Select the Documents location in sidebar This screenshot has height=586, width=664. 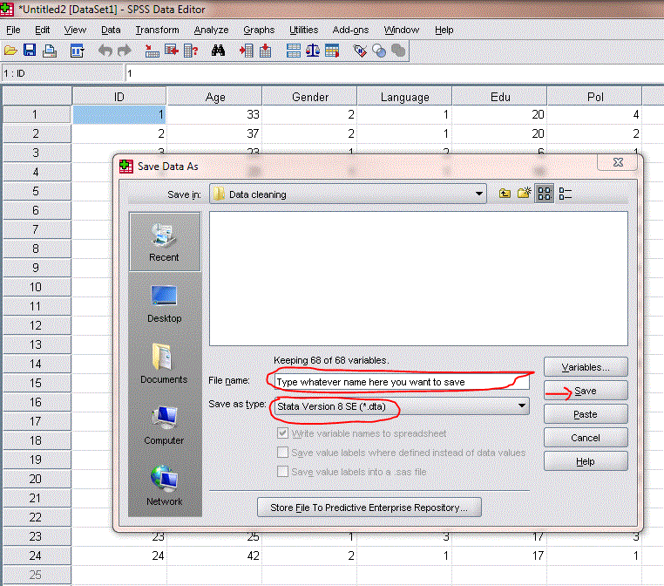164,365
